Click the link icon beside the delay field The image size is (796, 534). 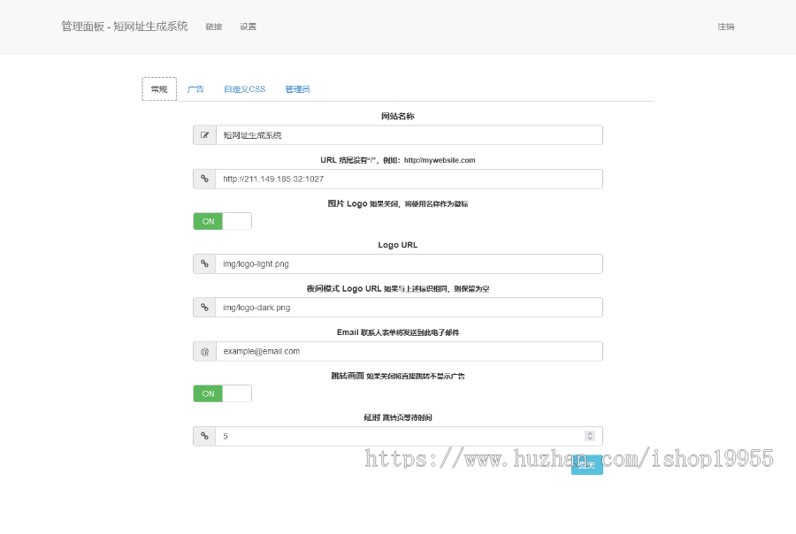pos(204,436)
